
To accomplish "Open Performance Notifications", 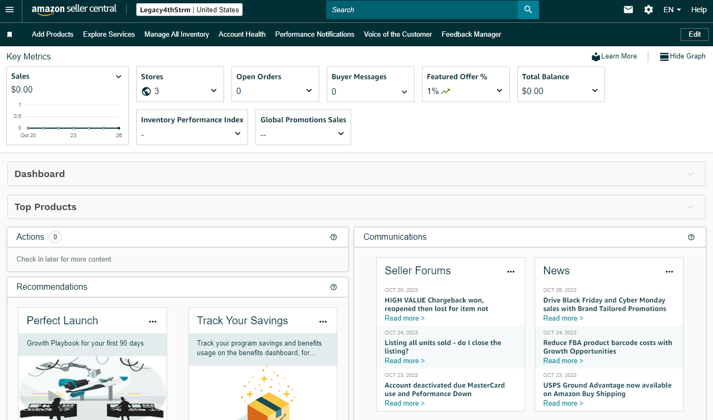I will pos(314,35).
